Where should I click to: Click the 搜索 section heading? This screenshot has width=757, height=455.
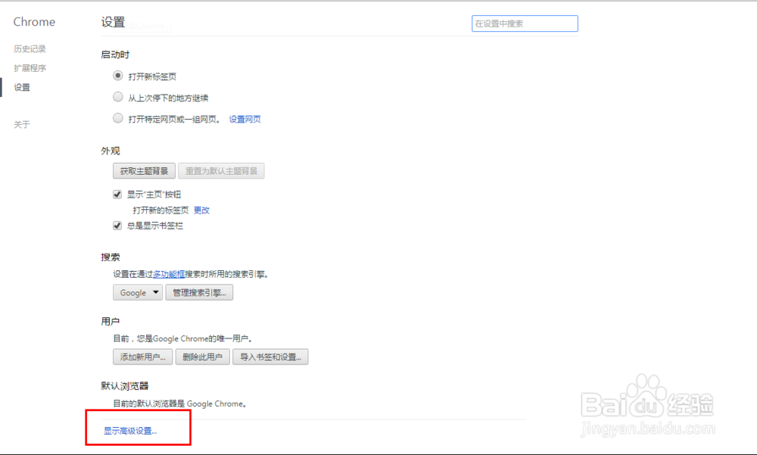pos(110,257)
